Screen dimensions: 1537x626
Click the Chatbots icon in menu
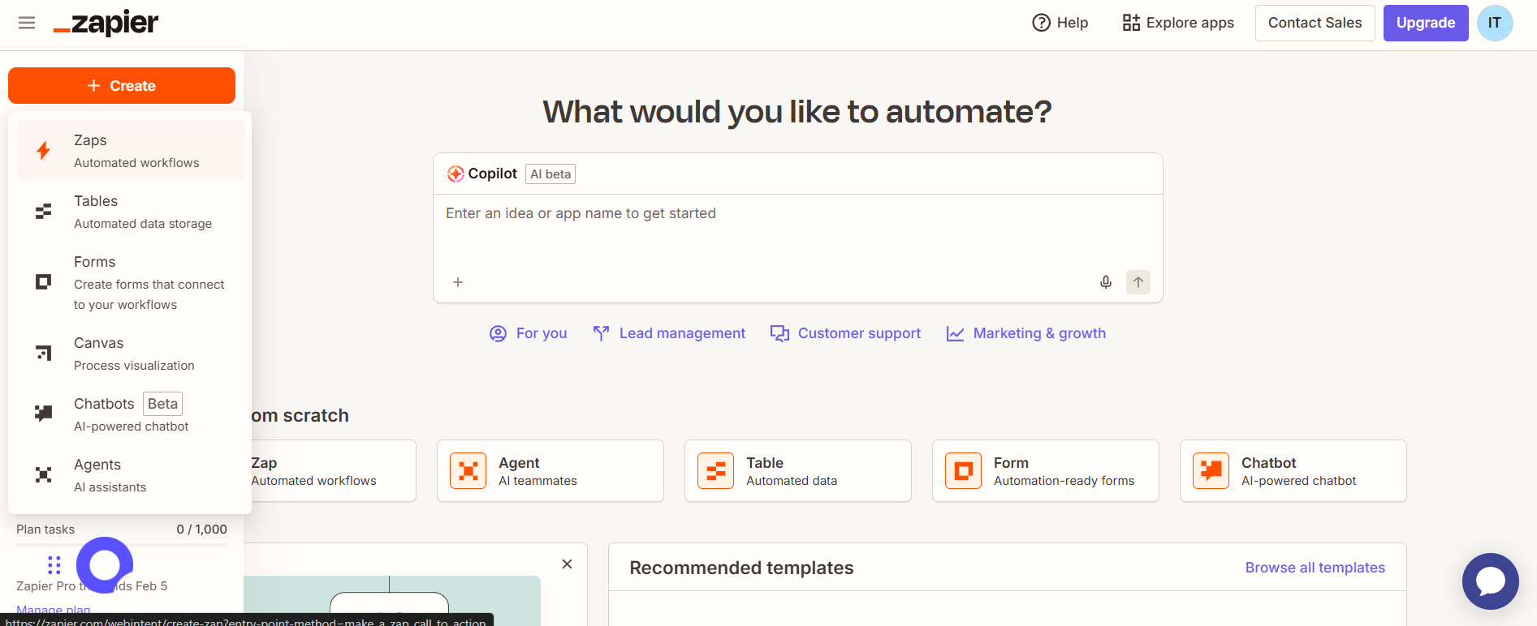[44, 413]
